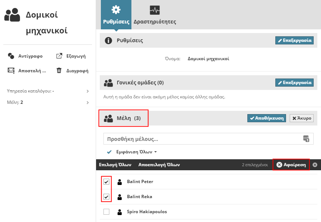Click the Εξαγωγή export icon
Screen dimensions: 321x222
tap(59, 56)
